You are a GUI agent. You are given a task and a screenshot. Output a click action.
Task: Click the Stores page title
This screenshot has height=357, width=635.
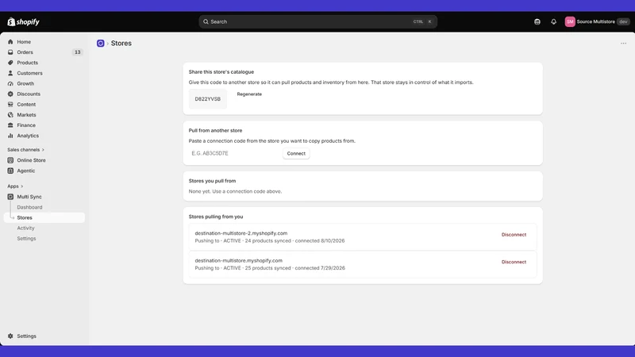click(x=121, y=44)
